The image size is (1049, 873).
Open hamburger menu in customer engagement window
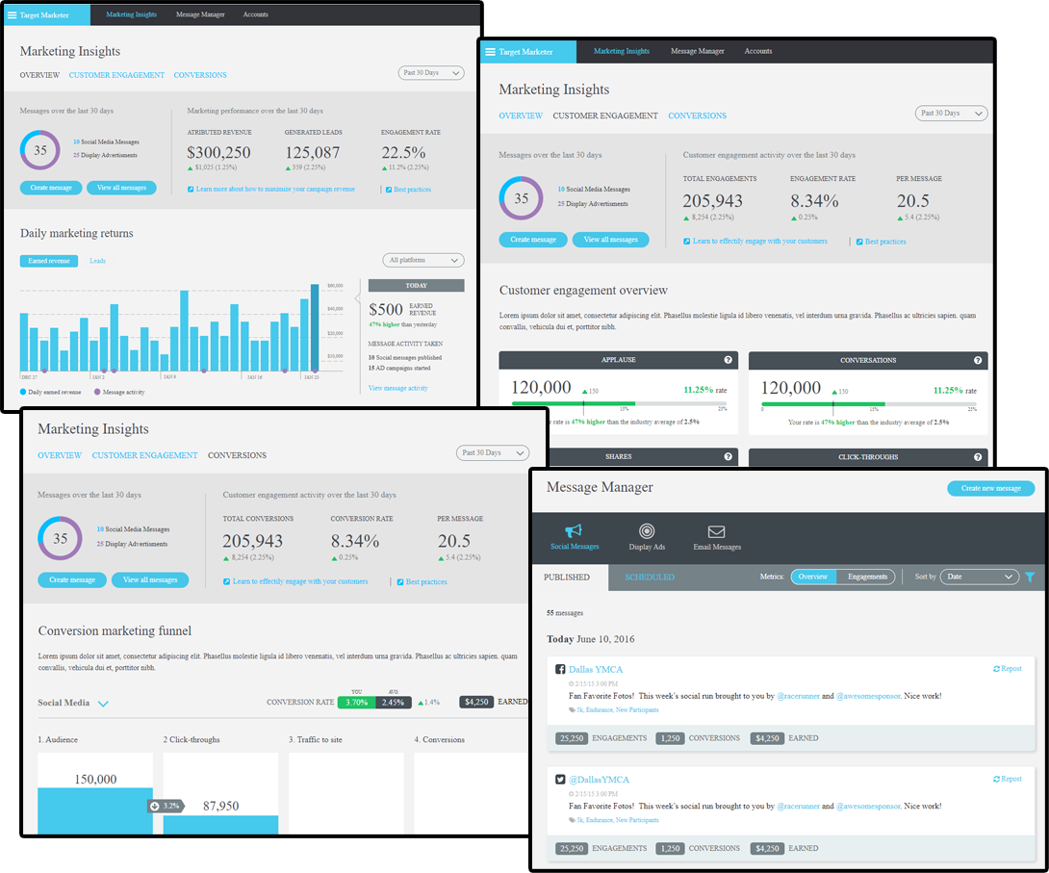[491, 52]
